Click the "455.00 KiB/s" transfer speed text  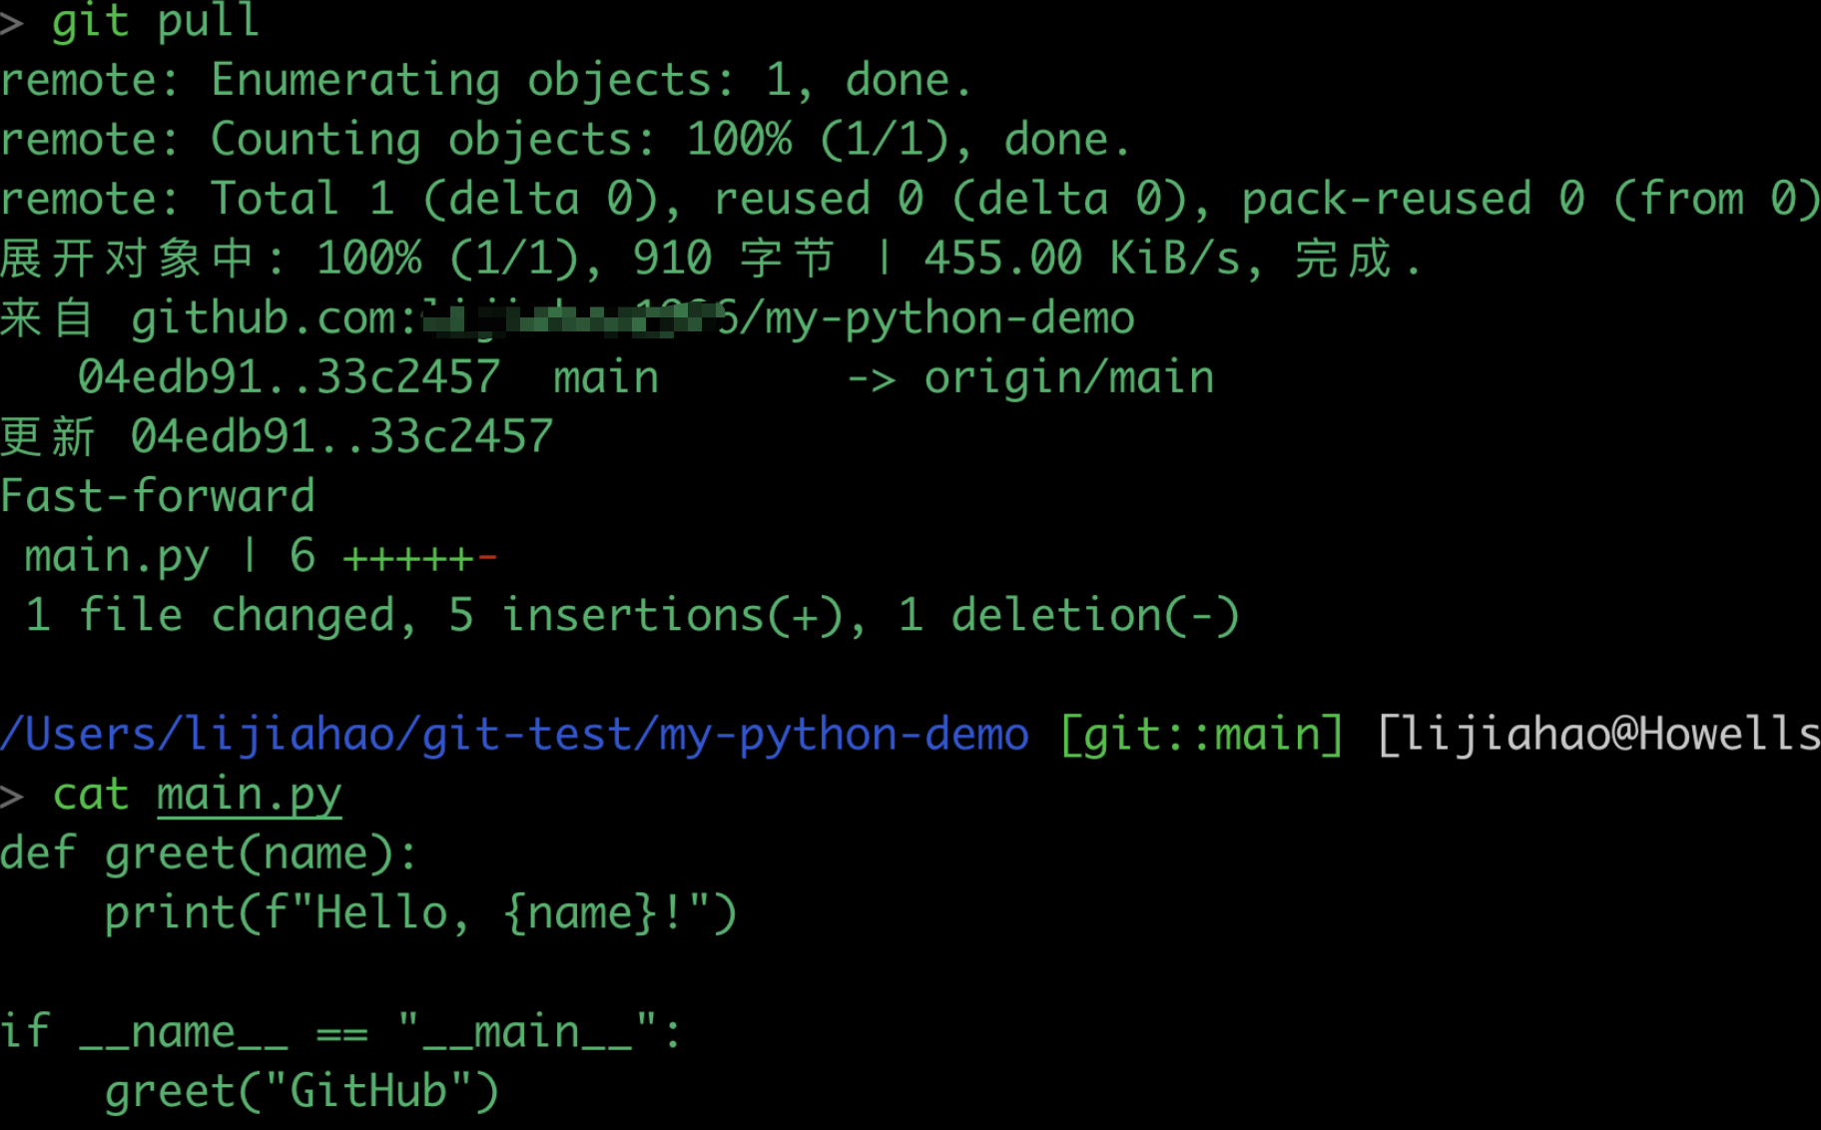tap(1081, 259)
